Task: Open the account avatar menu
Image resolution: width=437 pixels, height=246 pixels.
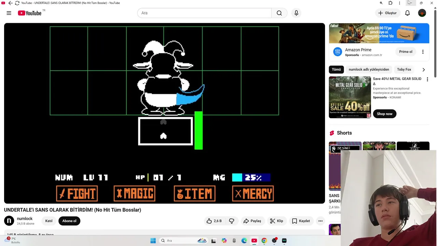Action: [x=422, y=13]
